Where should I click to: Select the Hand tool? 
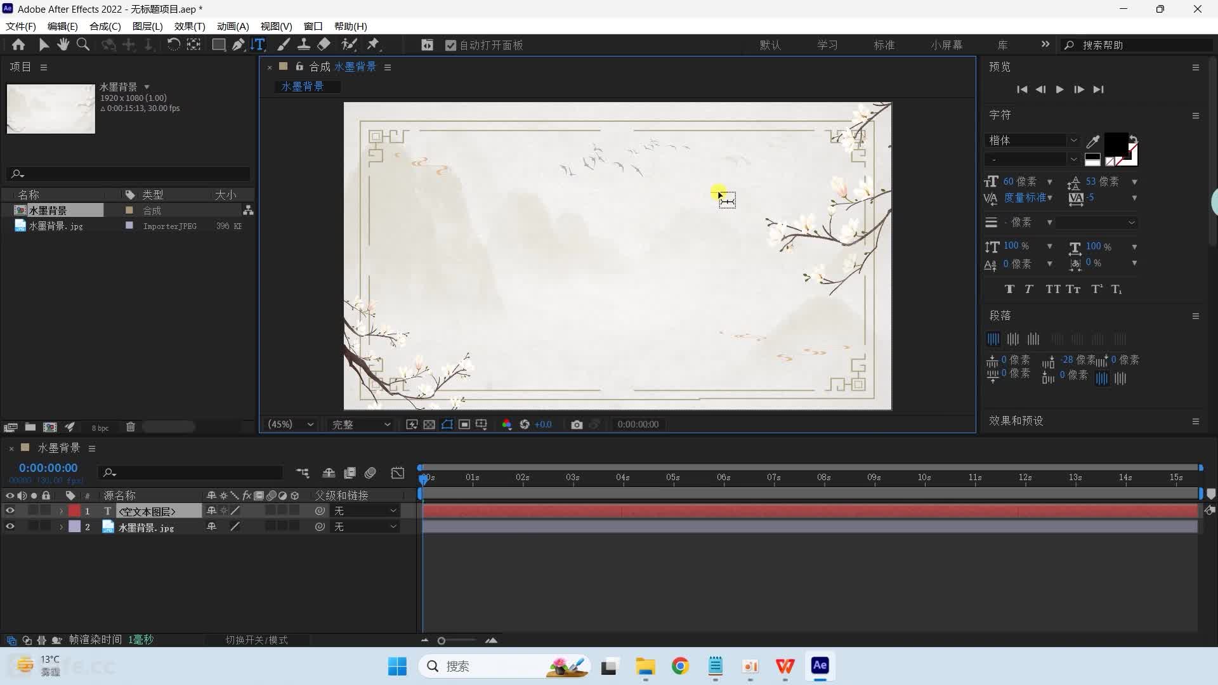pos(63,44)
